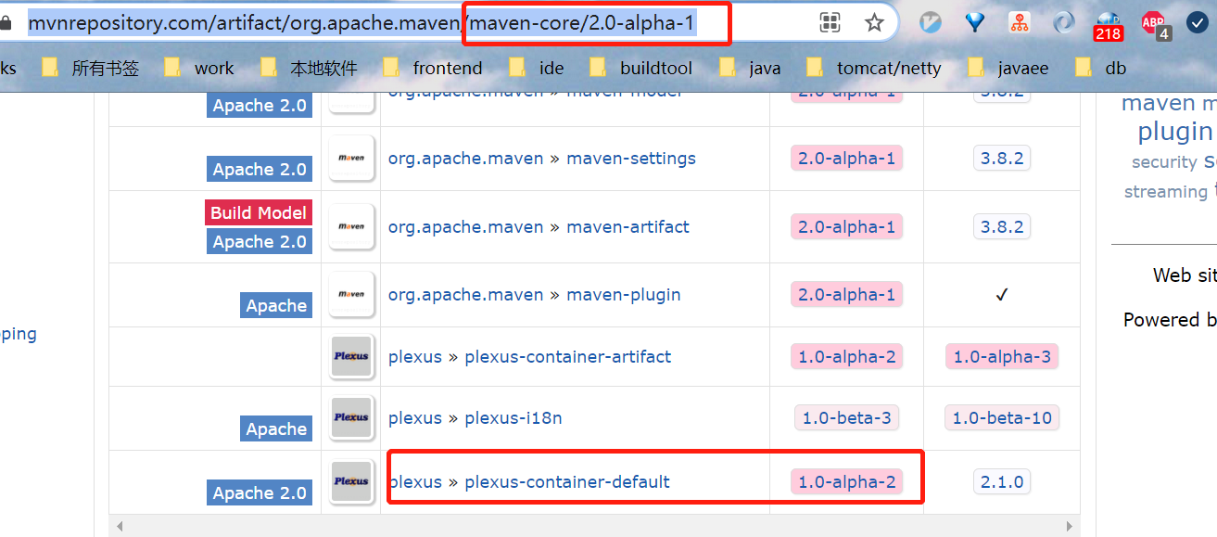1217x537 pixels.
Task: Open org.apache.maven group in maven-plugin row
Action: [465, 295]
